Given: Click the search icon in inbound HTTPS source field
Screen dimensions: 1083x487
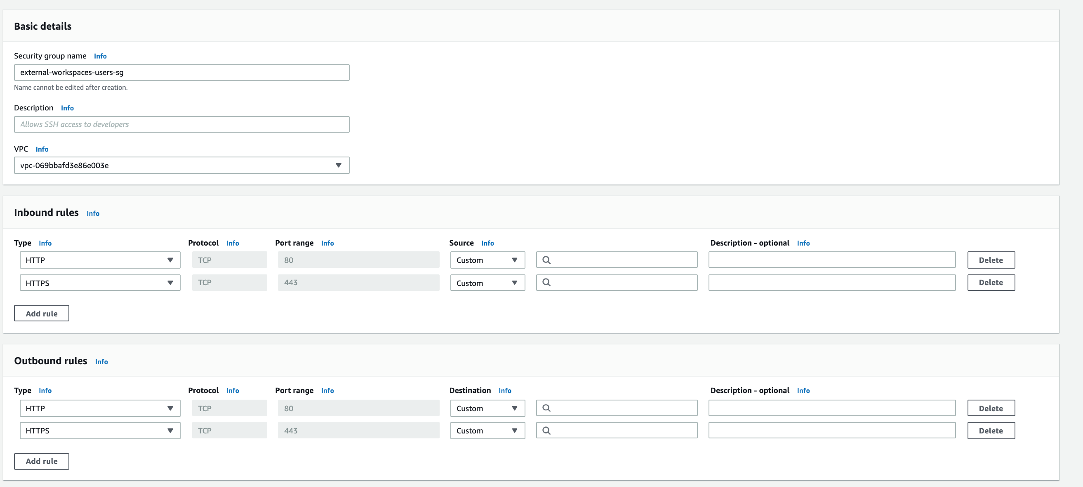Looking at the screenshot, I should [547, 282].
